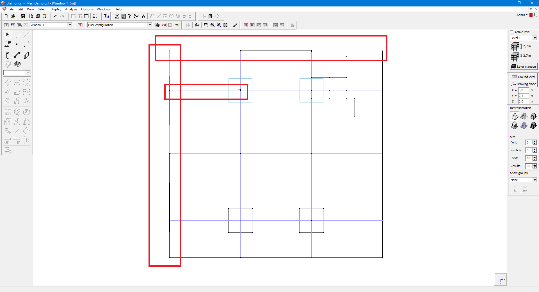This screenshot has height=292, width=539.
Task: Click the zoom to fit icon
Action: 225,25
